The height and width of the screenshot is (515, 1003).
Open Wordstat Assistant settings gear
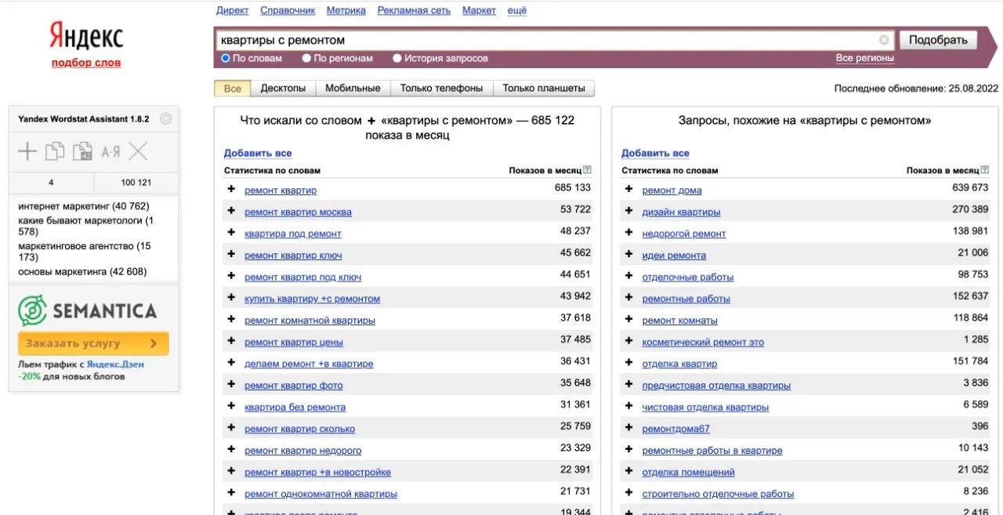coord(165,119)
